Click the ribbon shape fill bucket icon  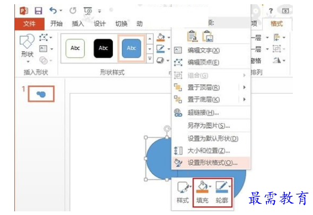tap(161, 37)
